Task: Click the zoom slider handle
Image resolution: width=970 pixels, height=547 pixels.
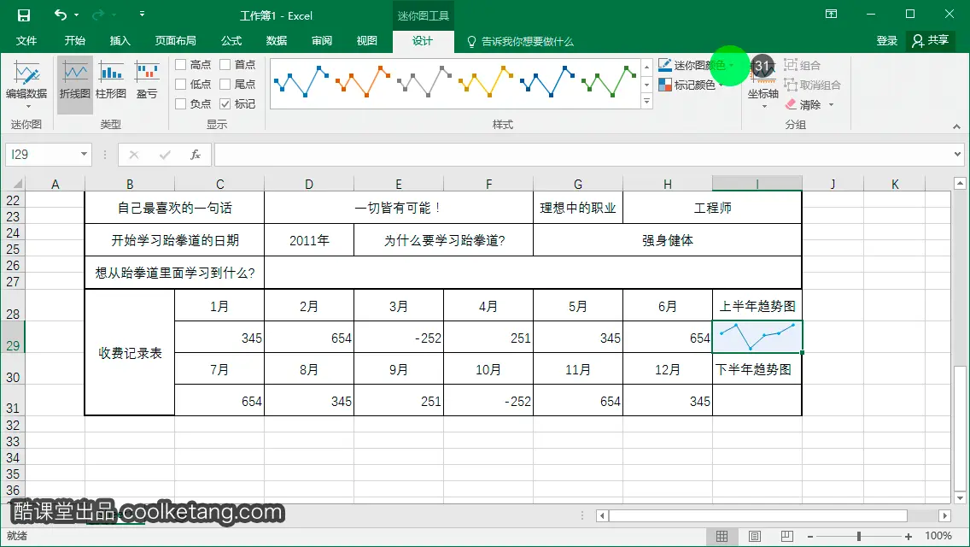Action: point(859,536)
